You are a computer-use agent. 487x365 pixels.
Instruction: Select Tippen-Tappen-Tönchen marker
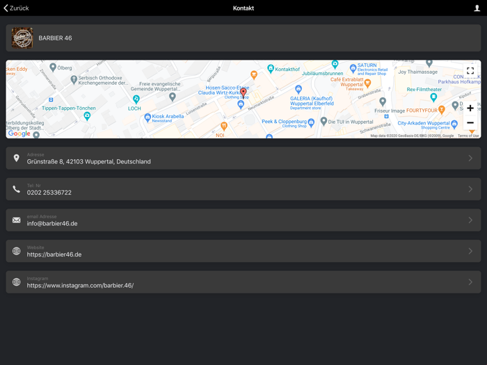coord(87,116)
